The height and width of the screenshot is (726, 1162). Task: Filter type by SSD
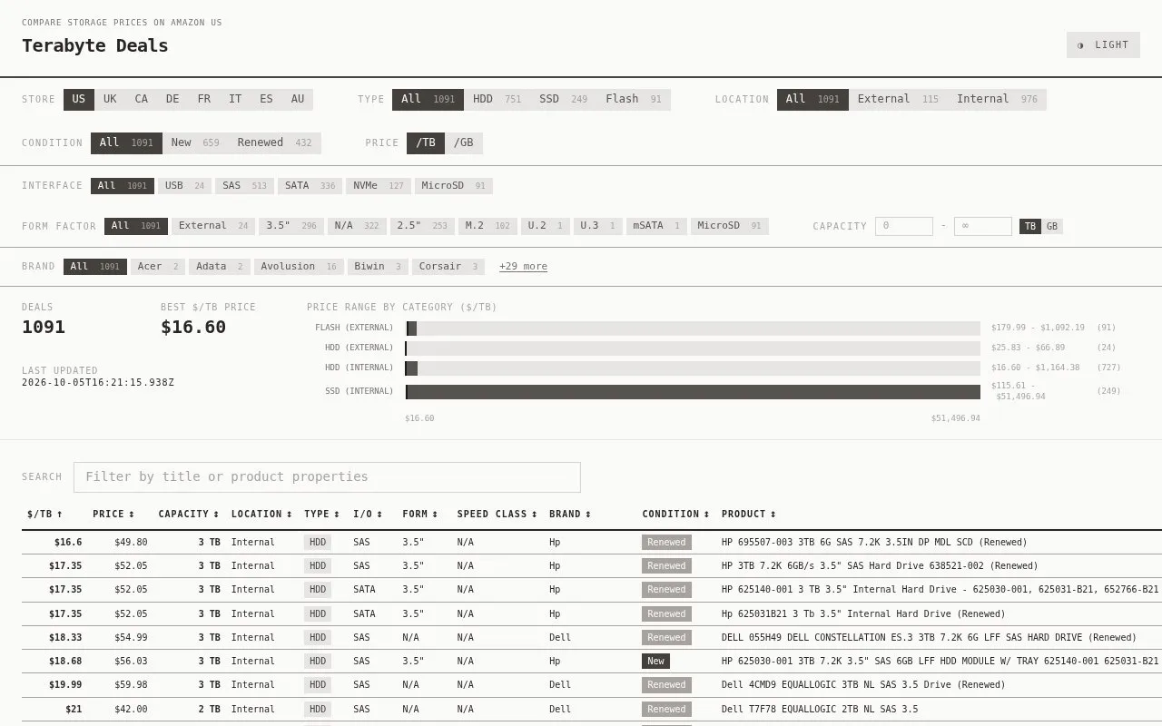tap(563, 100)
